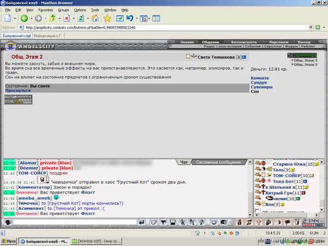The height and width of the screenshot is (246, 328).
Task: Click the chat panel vertical scrollbar
Action: [x=250, y=188]
